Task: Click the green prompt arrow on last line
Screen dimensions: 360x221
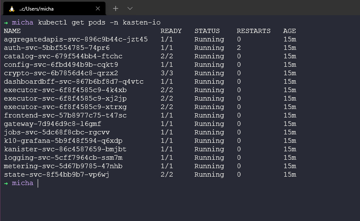Action: tap(6, 183)
